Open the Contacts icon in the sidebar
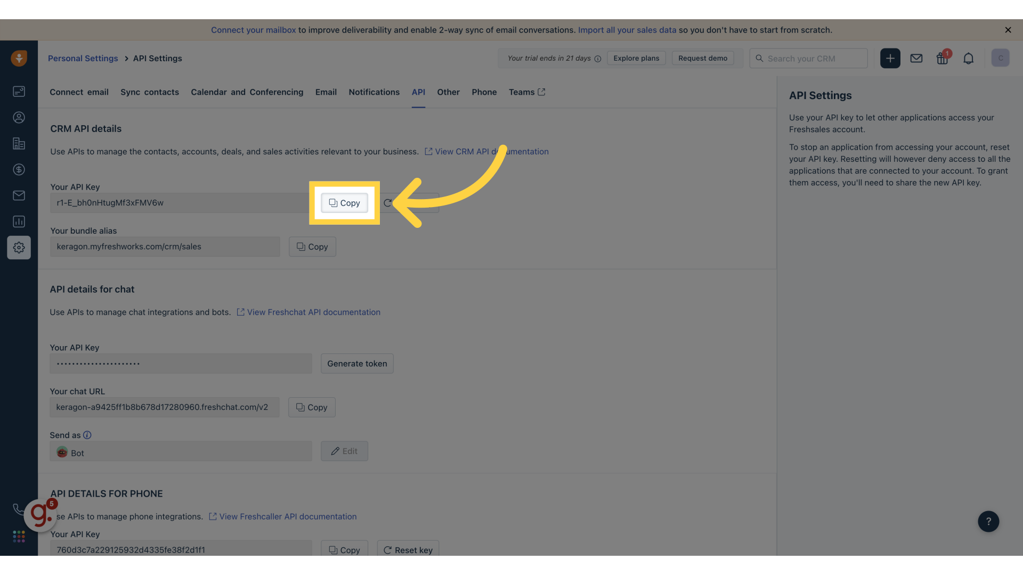Image resolution: width=1023 pixels, height=575 pixels. tap(19, 118)
